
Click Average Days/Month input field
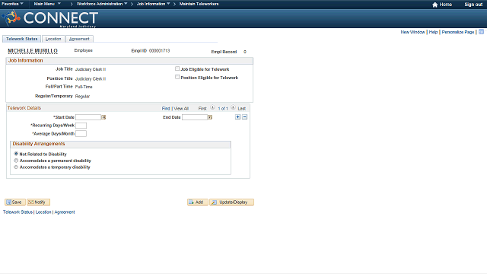[x=81, y=134]
